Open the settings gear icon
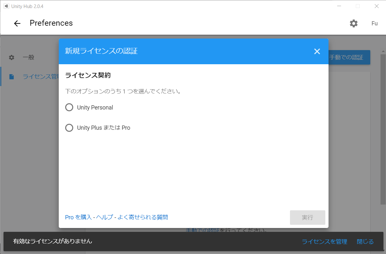The width and height of the screenshot is (386, 254). tap(354, 23)
